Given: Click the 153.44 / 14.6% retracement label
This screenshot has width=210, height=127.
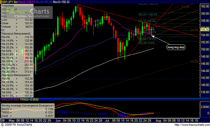Looking at the screenshot, I should [x=147, y=39].
